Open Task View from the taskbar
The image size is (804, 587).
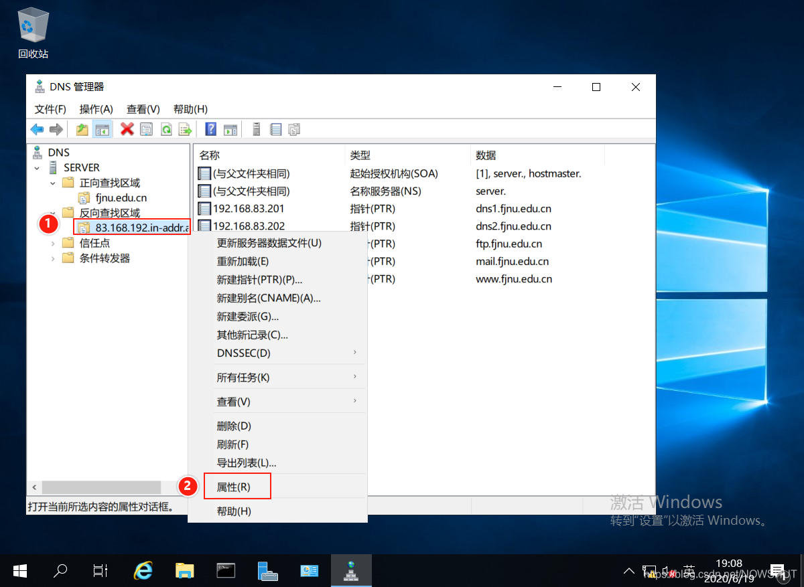[100, 570]
